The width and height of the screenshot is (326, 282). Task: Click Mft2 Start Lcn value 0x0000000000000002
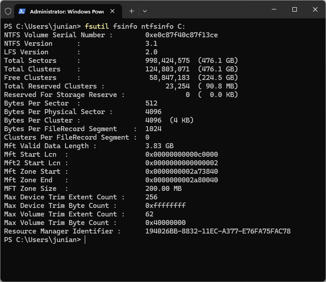click(182, 163)
